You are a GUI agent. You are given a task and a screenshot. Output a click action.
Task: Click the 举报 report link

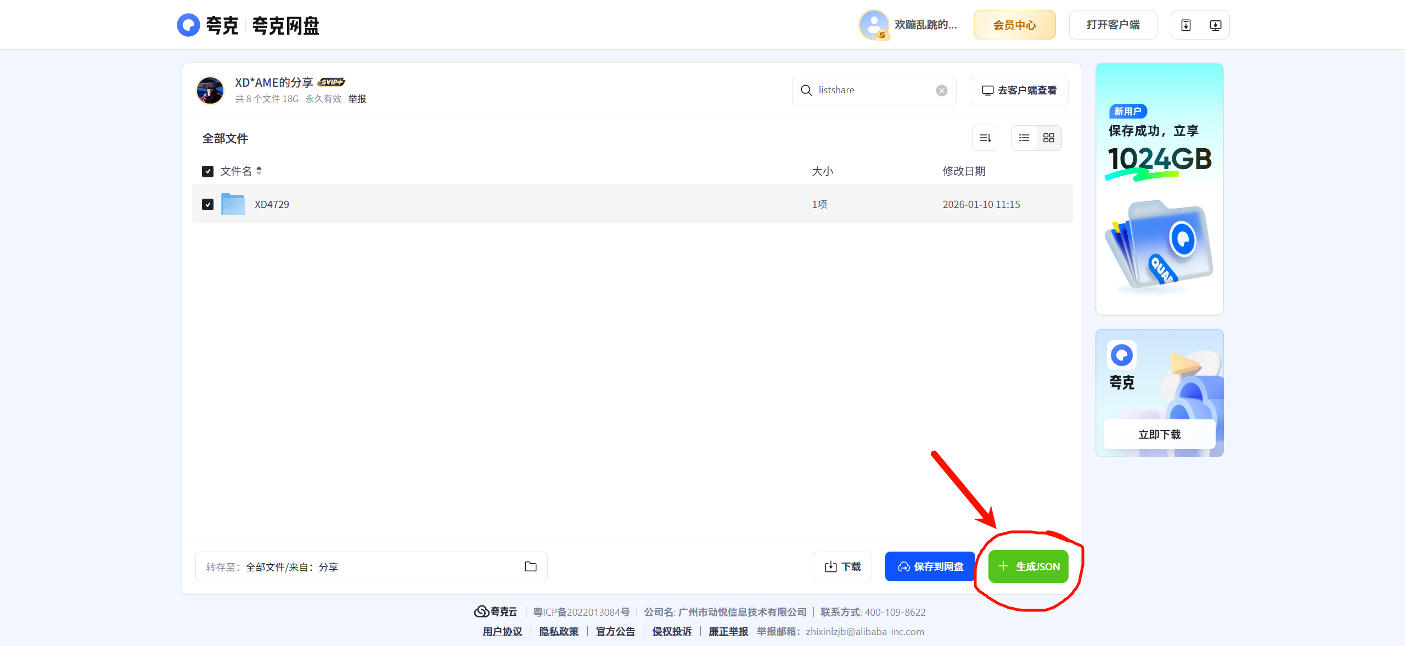coord(357,99)
